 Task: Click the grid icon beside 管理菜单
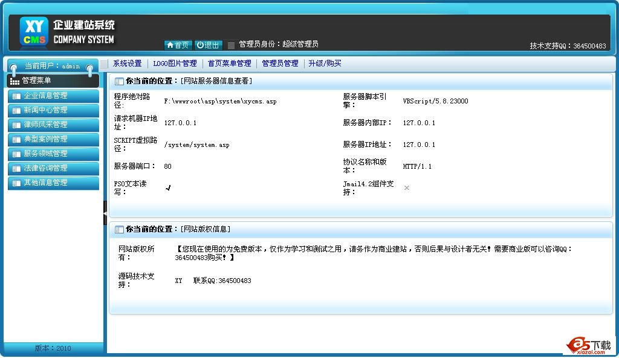click(15, 81)
